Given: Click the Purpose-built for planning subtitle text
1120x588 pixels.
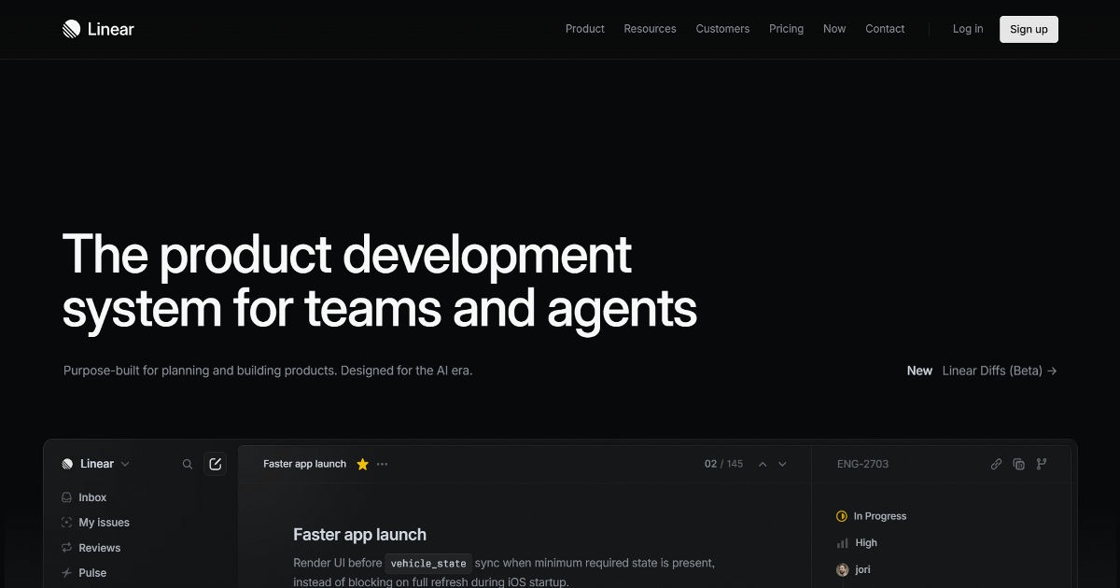Looking at the screenshot, I should [268, 371].
